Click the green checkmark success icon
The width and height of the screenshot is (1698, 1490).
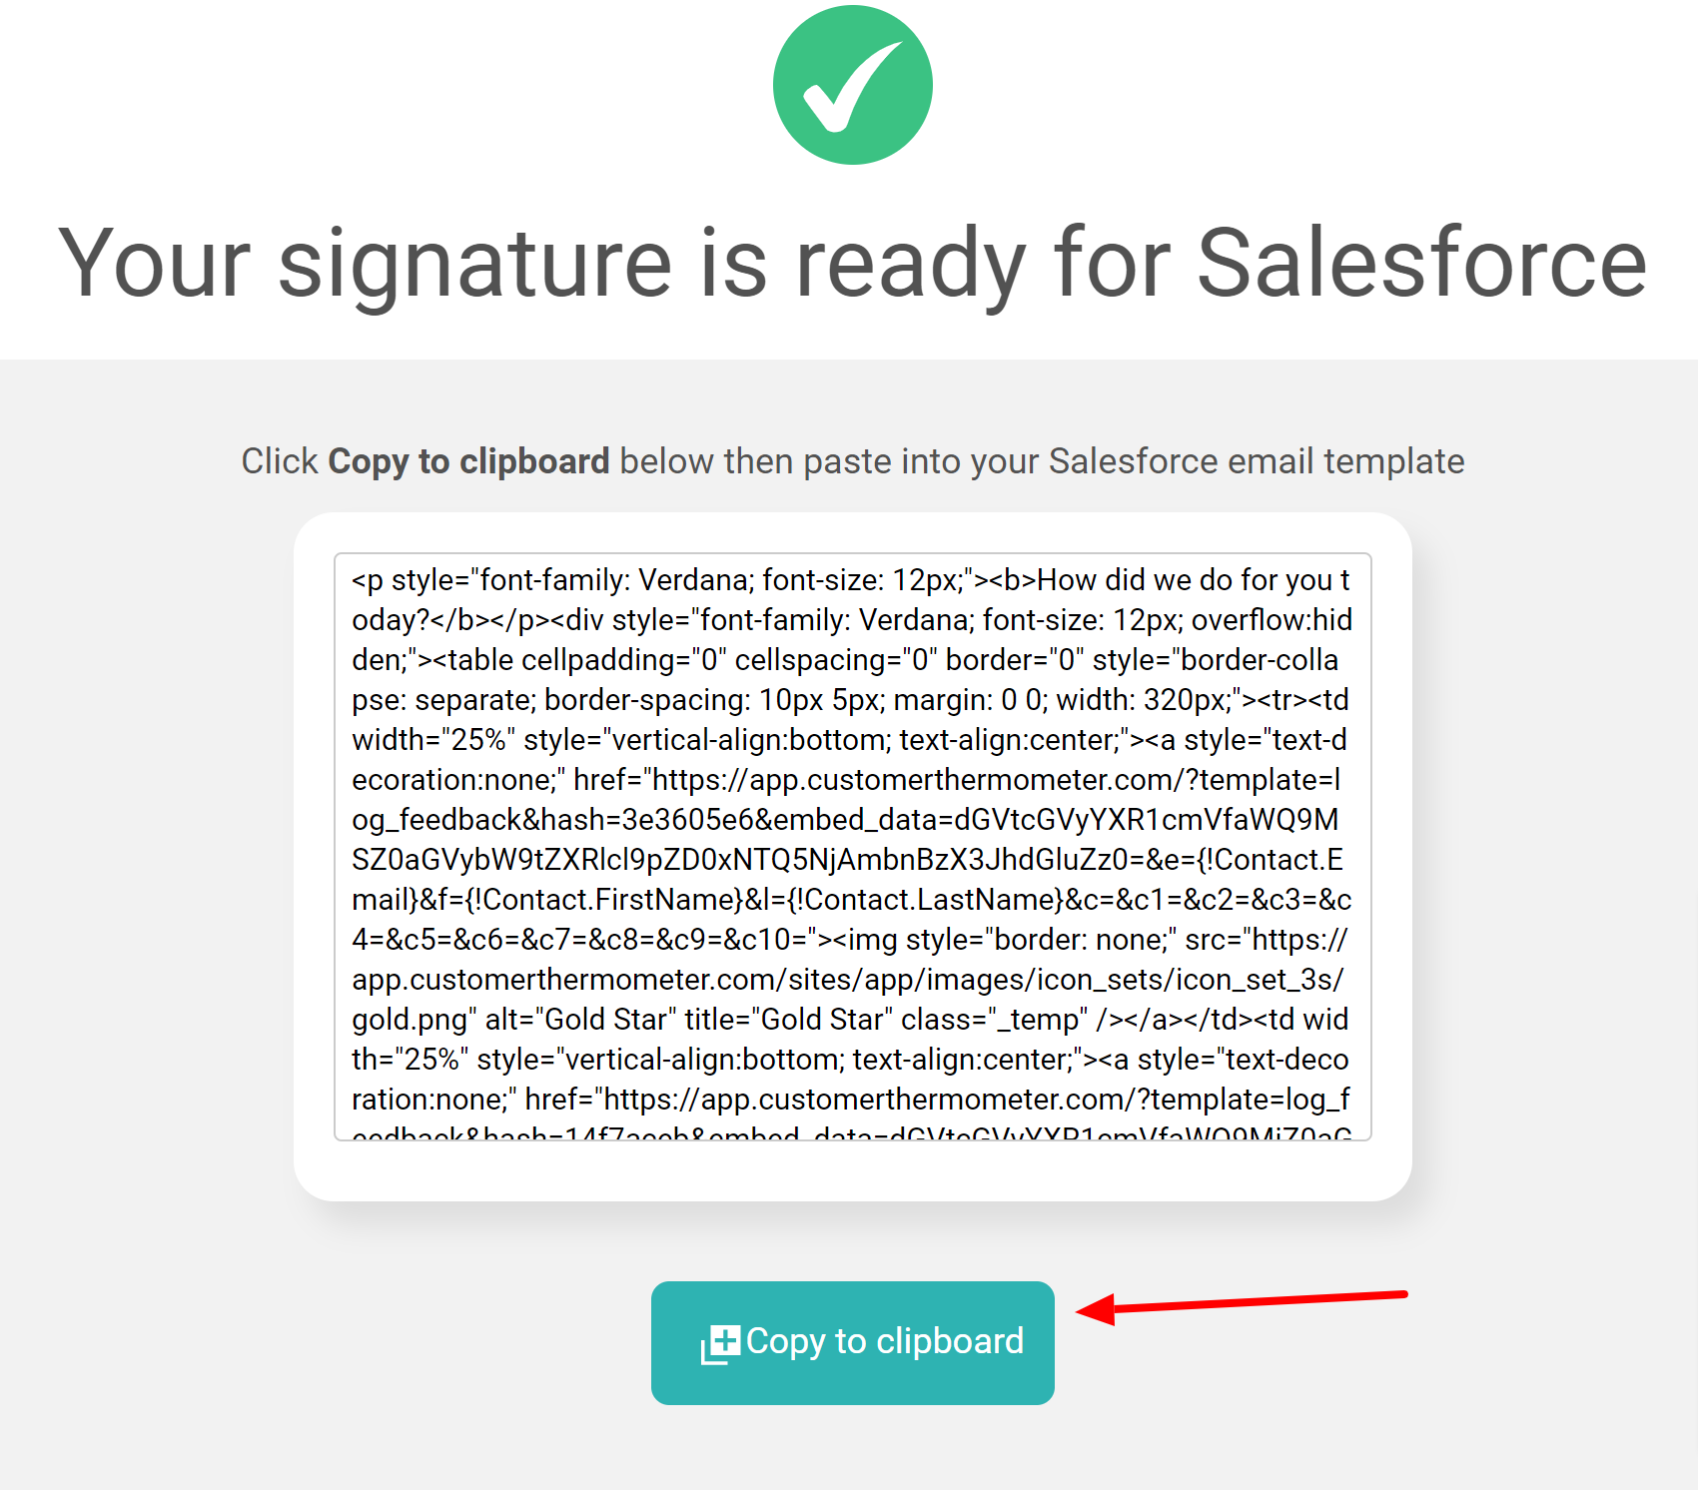tap(852, 85)
